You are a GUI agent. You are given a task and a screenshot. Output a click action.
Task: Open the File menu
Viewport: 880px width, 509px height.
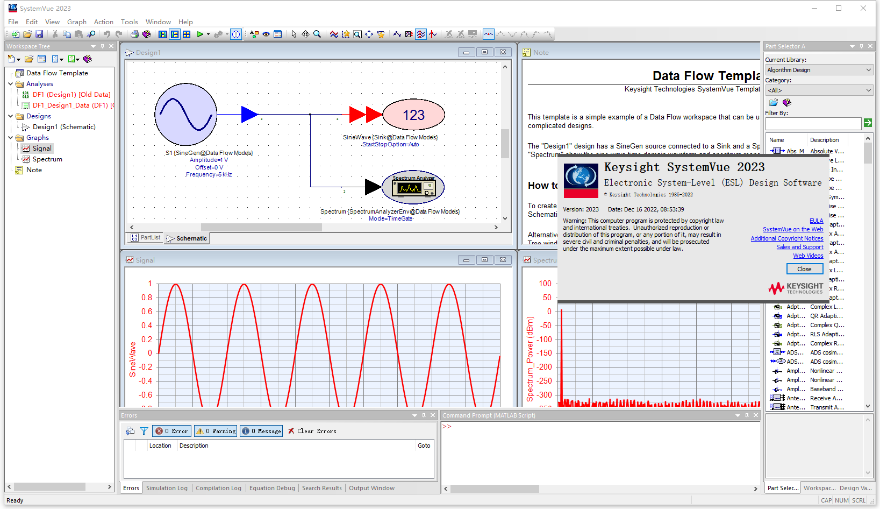coord(13,22)
